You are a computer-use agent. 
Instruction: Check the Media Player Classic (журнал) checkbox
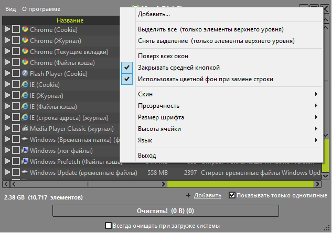point(16,128)
